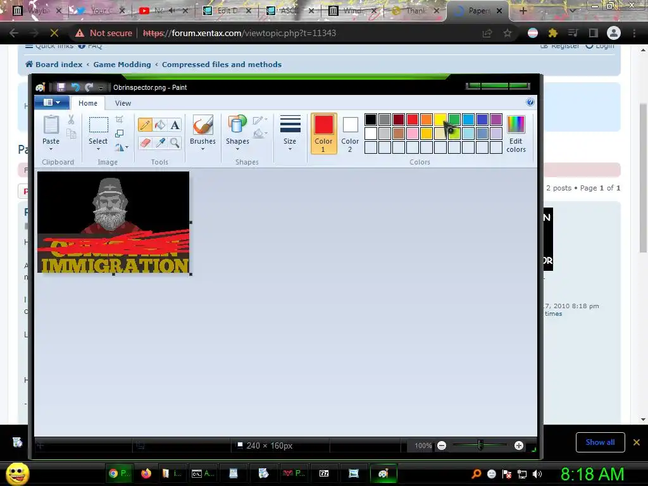The height and width of the screenshot is (486, 648).
Task: Click the browser profile avatar icon
Action: click(x=614, y=33)
